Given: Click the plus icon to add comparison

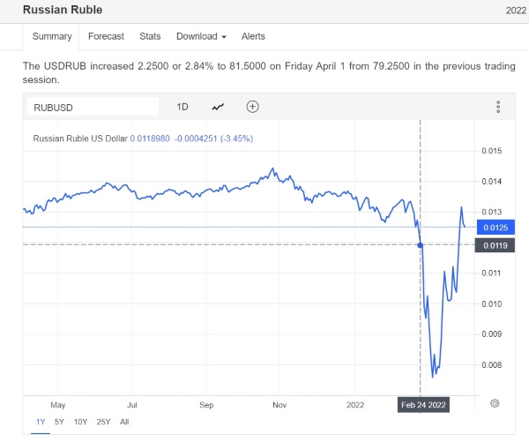Looking at the screenshot, I should click(x=253, y=107).
